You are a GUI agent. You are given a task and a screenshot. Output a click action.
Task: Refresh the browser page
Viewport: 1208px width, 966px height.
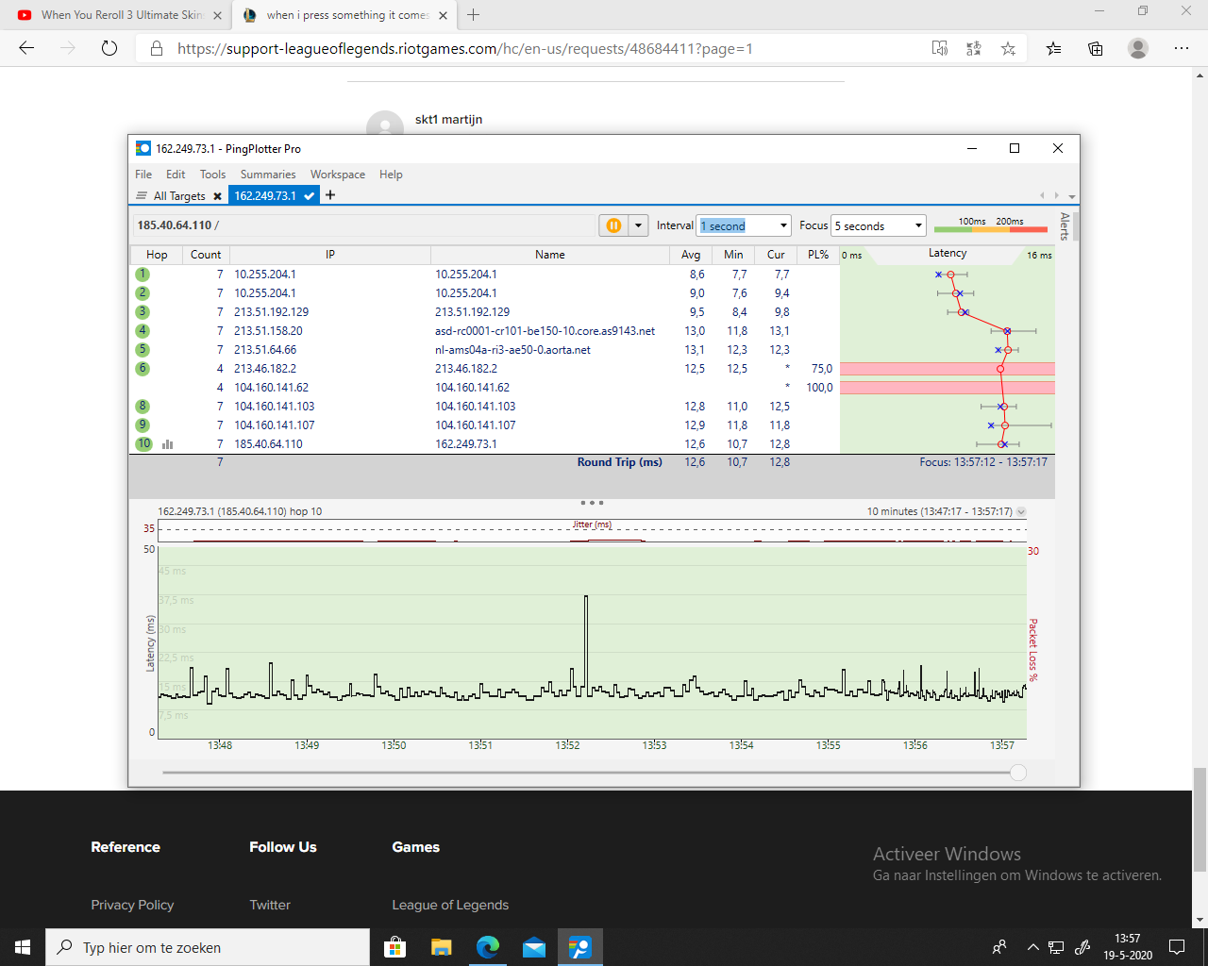click(109, 48)
